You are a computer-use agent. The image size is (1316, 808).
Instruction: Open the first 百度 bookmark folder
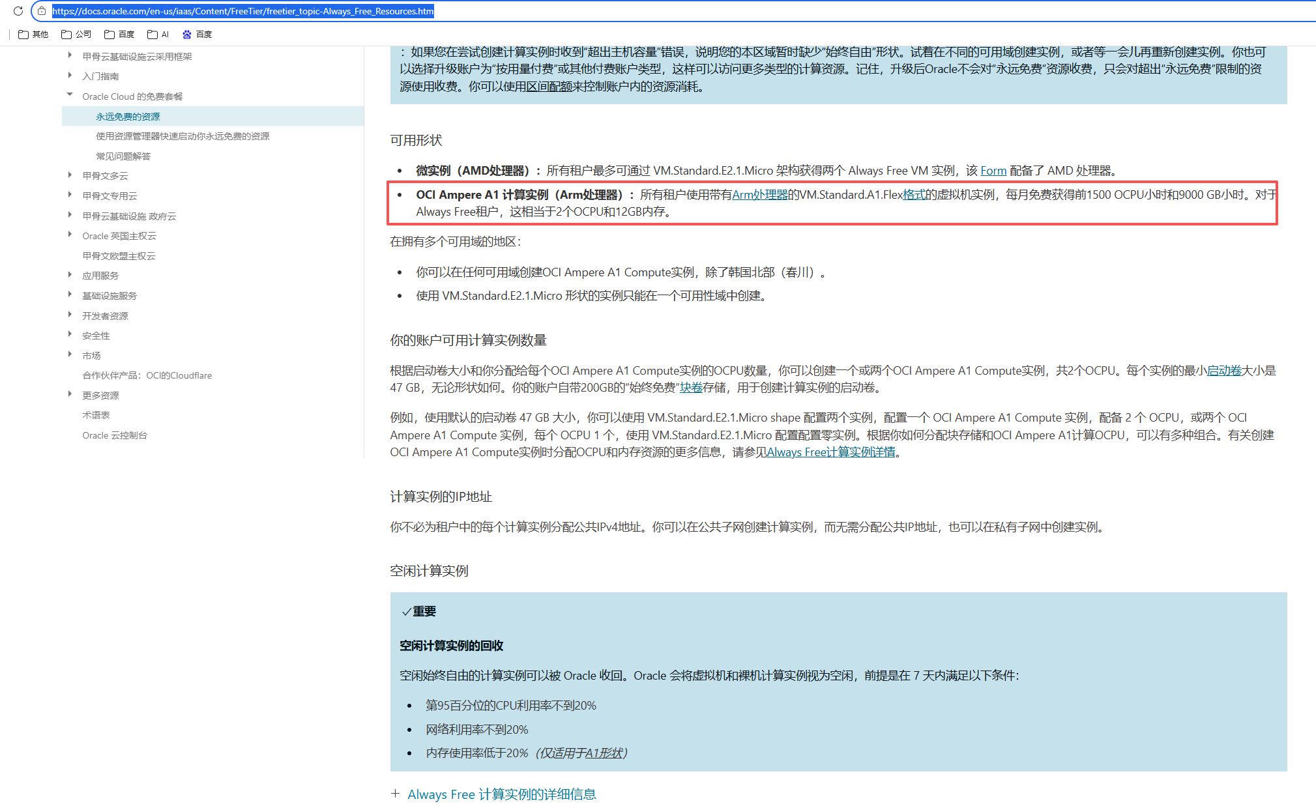tap(119, 35)
